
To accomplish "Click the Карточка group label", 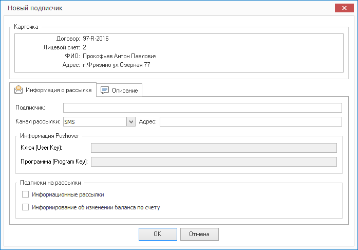I will pos(26,27).
